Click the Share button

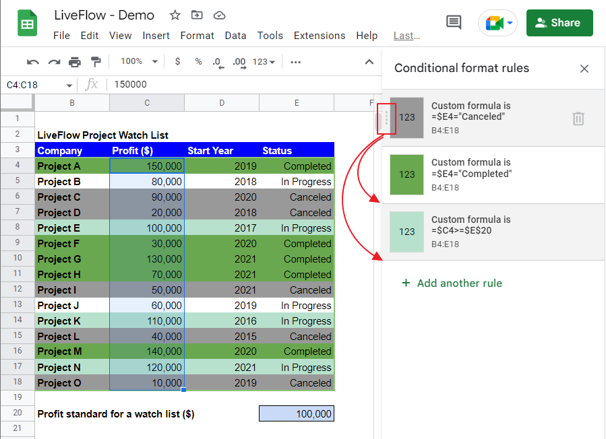(x=559, y=22)
